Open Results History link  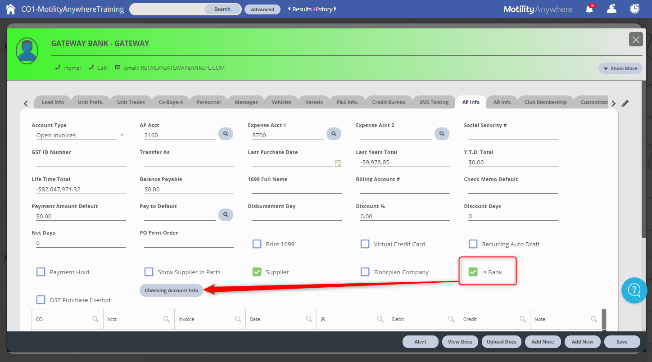pyautogui.click(x=312, y=9)
